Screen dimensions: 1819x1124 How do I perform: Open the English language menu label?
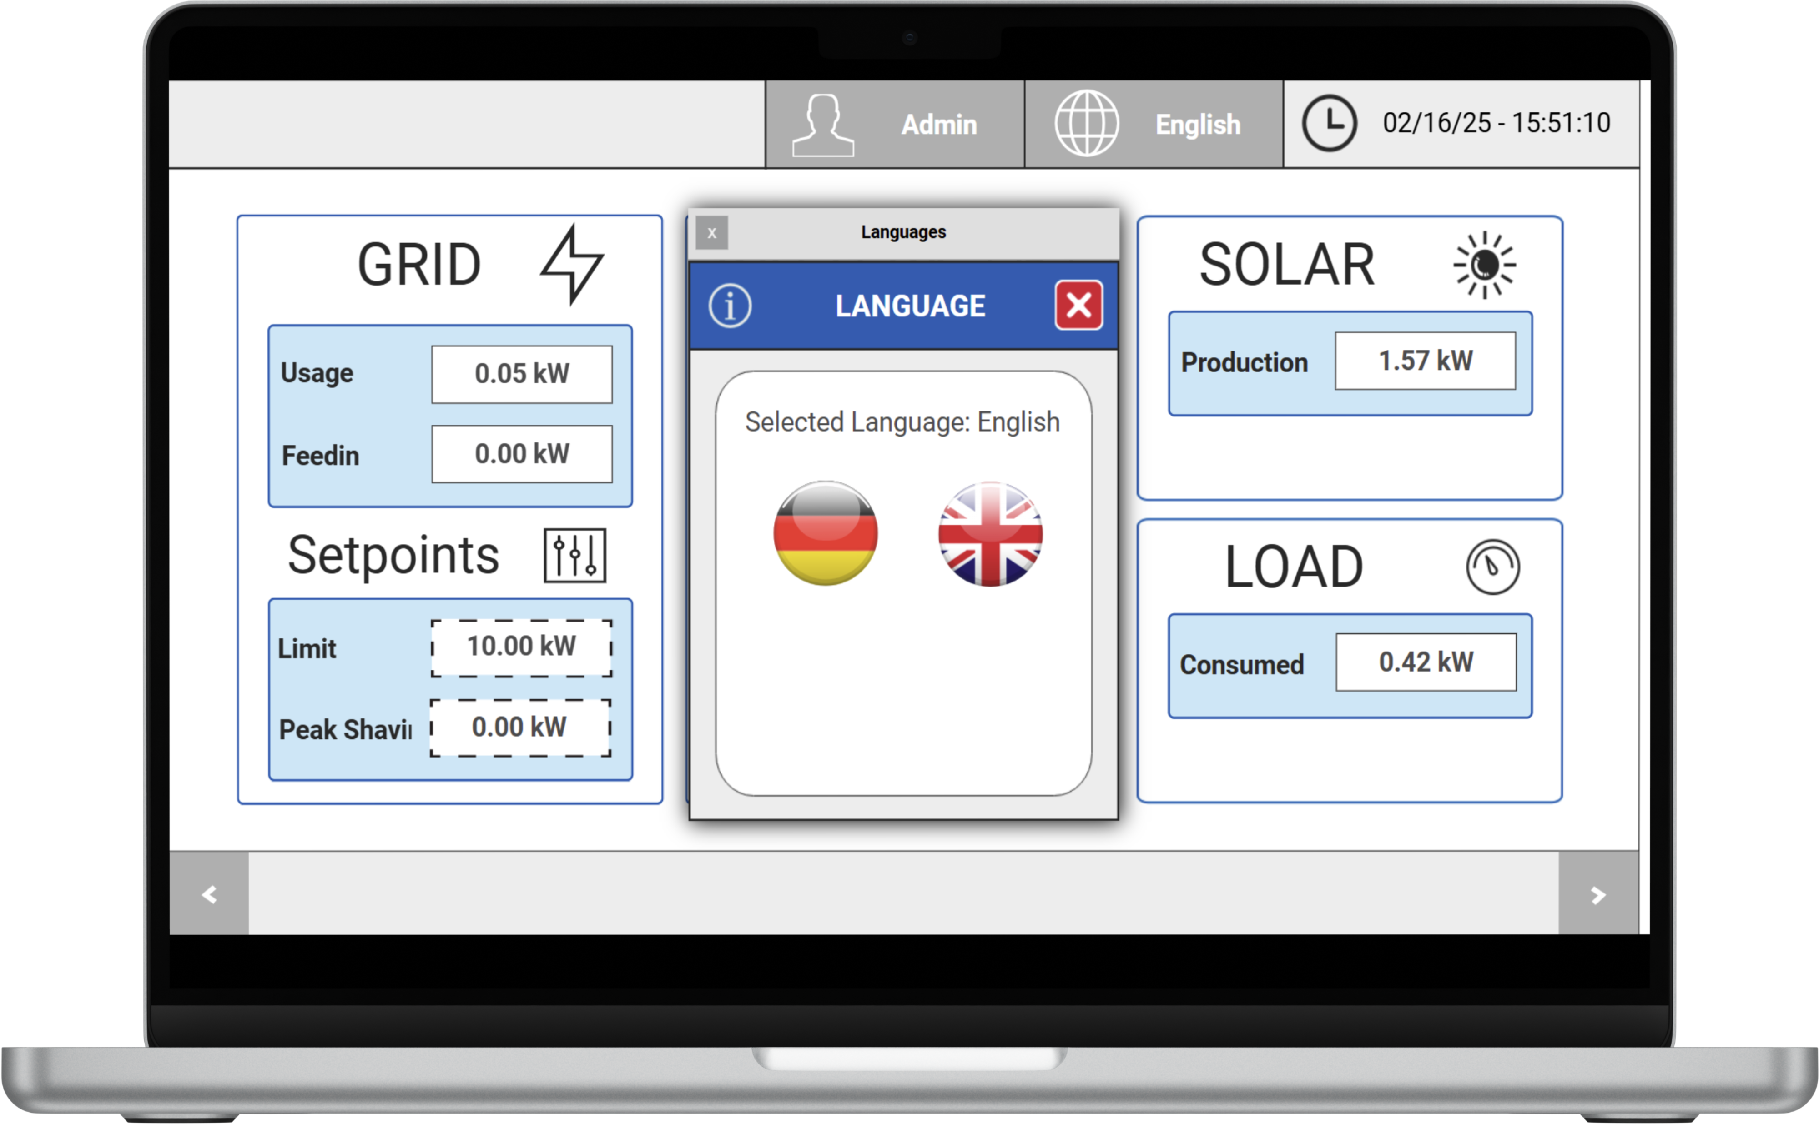1197,125
